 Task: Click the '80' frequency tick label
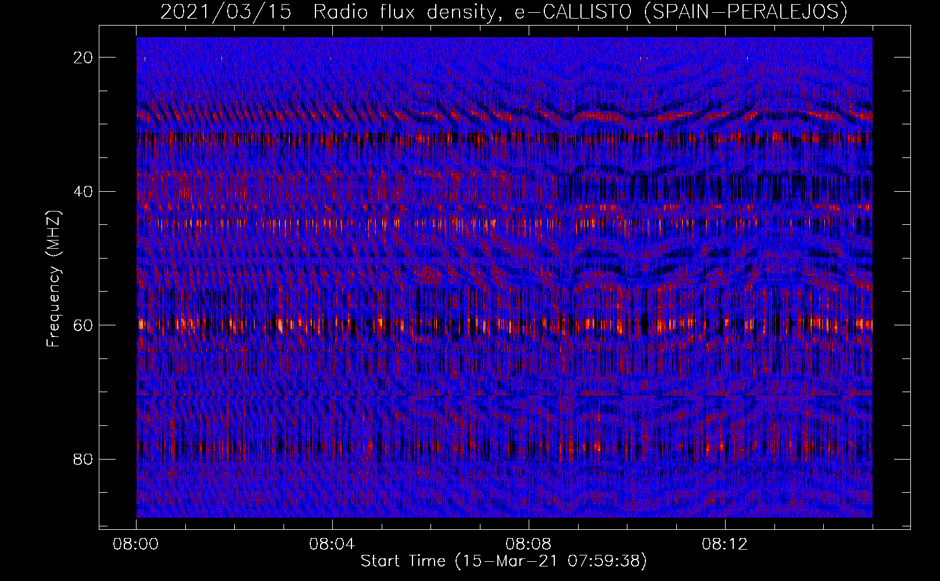point(83,459)
